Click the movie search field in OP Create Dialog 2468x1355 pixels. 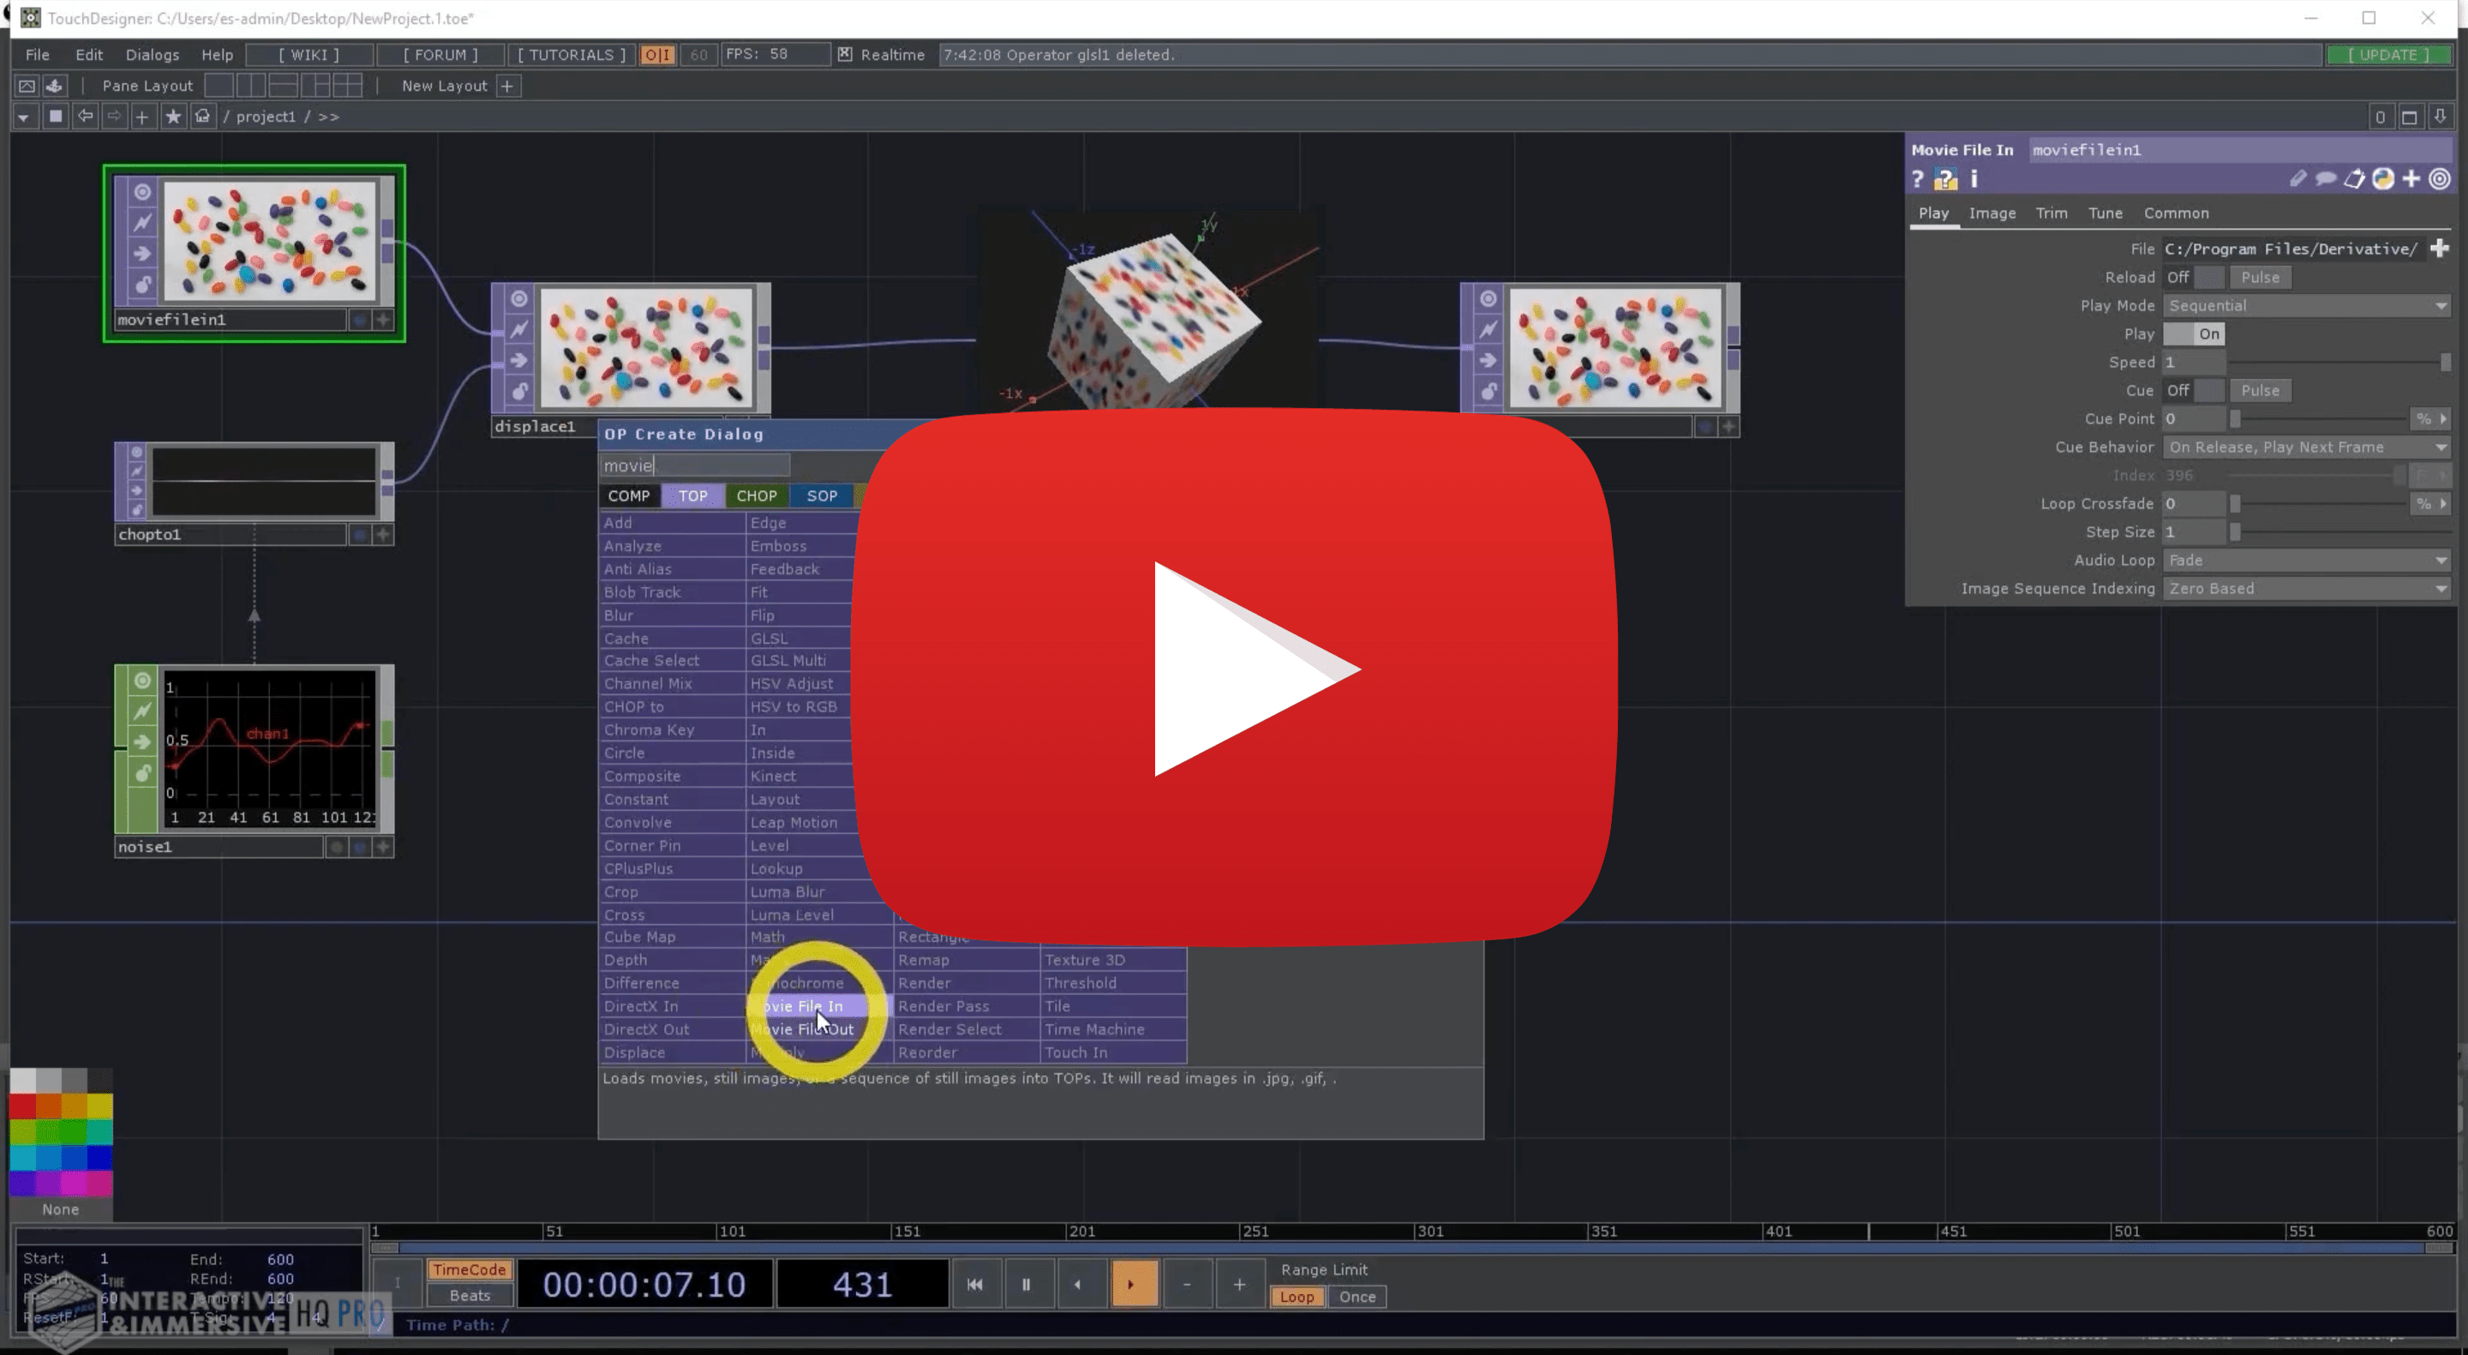click(695, 465)
